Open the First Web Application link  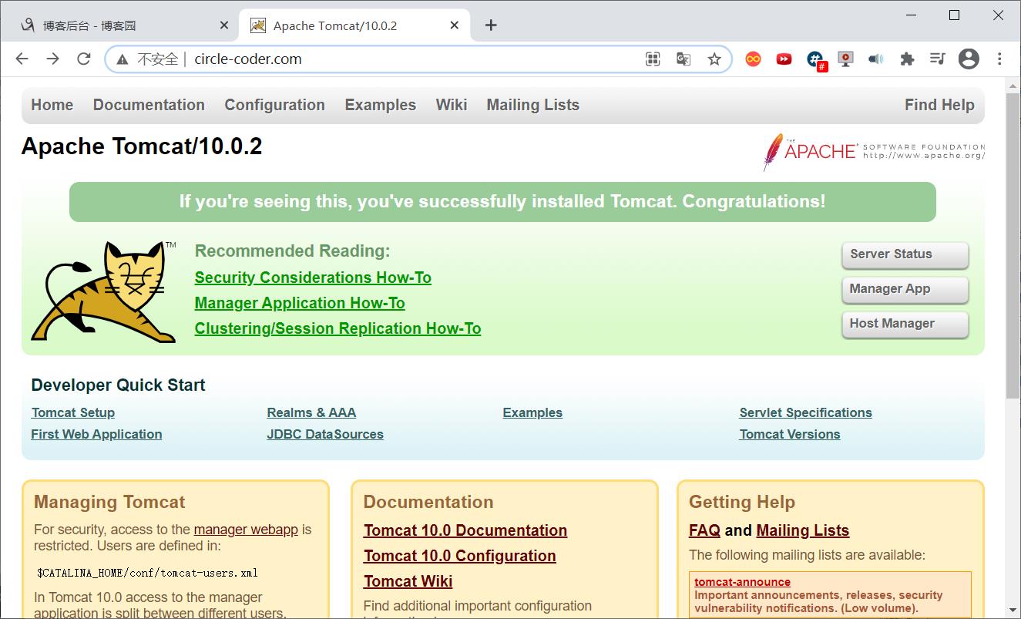pyautogui.click(x=96, y=434)
